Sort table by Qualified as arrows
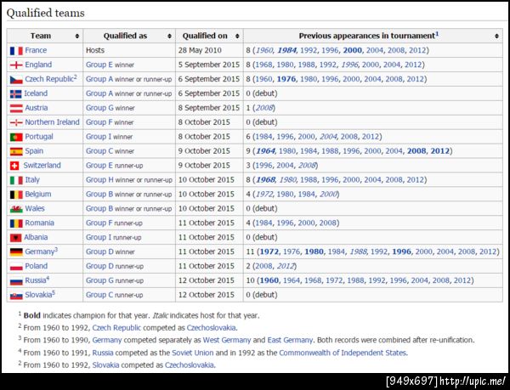This screenshot has height=390, width=510. pos(169,36)
